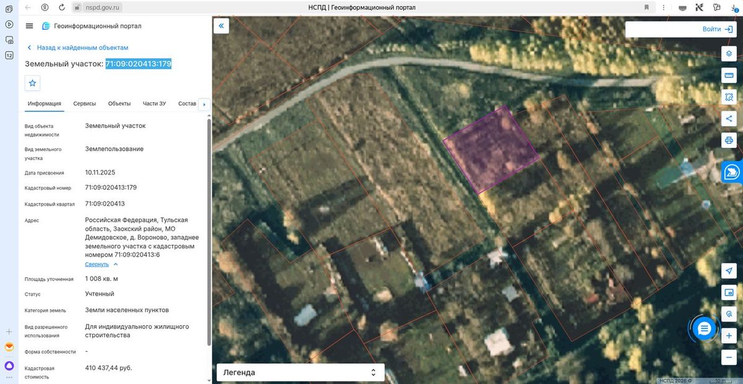Click the cadastral value 410 437,44 руб.
The height and width of the screenshot is (384, 743).
coord(108,368)
